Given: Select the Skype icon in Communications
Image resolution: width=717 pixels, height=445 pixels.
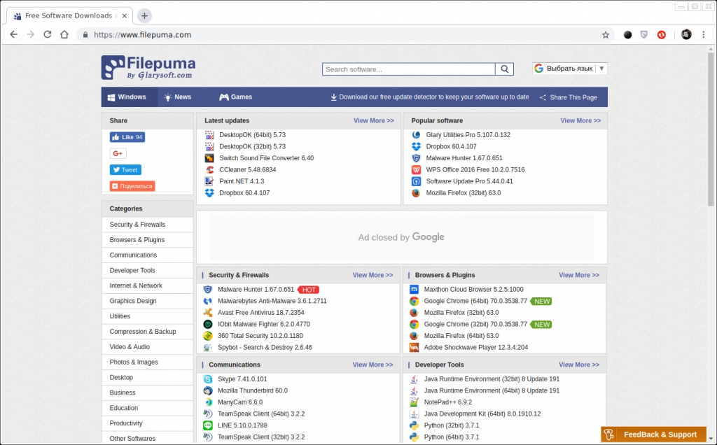Looking at the screenshot, I should [x=207, y=379].
